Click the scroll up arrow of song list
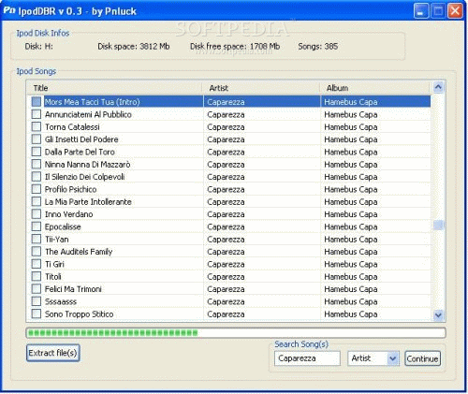Viewport: 468px width, 394px height. point(438,87)
